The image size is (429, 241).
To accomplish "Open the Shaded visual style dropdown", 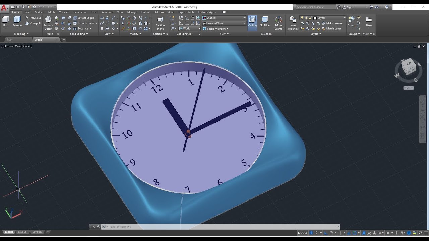I will tap(224, 18).
